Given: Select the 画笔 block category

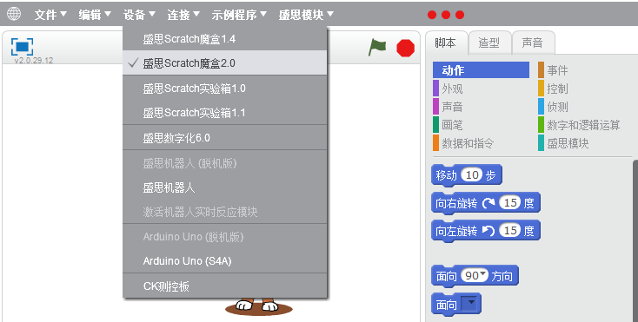Looking at the screenshot, I should [448, 125].
